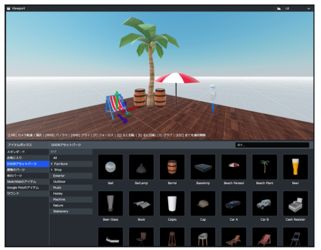Viewport: 321px width, 250px height.
Task: Pick the black folding chair asset
Action: coord(295,237)
